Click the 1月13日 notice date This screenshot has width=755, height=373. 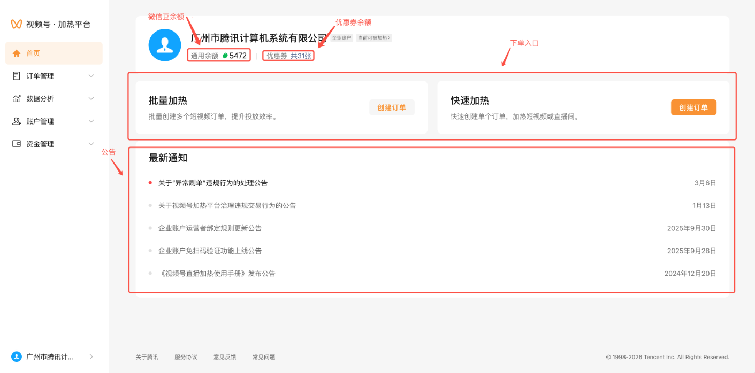tap(704, 205)
